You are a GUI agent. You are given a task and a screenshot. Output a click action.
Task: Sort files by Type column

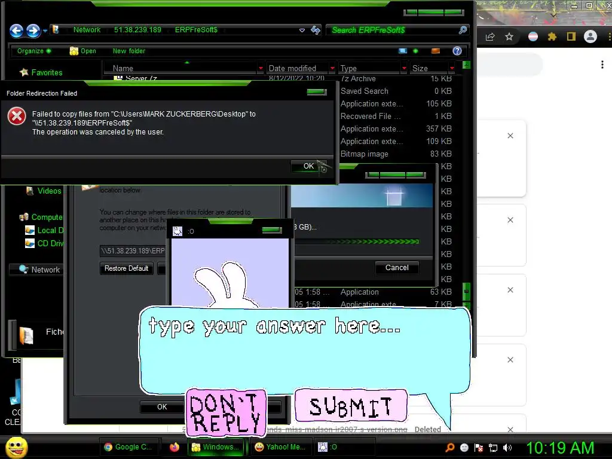coord(348,68)
